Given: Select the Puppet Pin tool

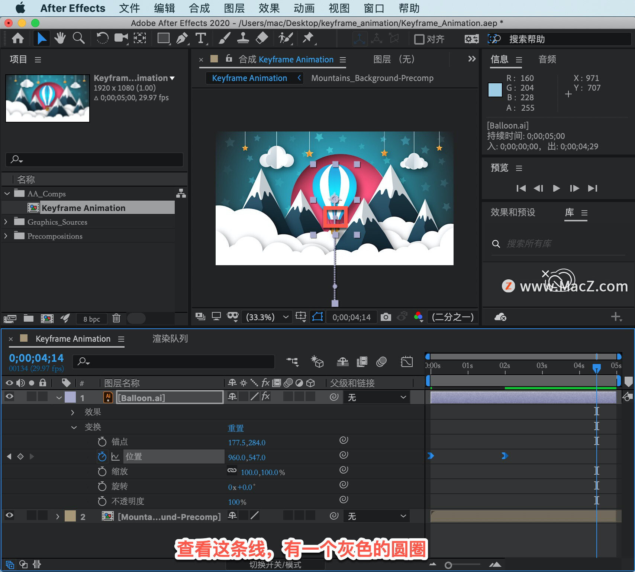Looking at the screenshot, I should [x=308, y=38].
